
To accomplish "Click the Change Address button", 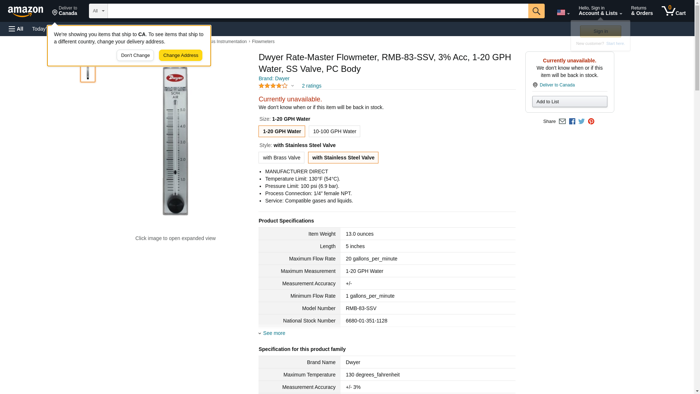I will (180, 55).
